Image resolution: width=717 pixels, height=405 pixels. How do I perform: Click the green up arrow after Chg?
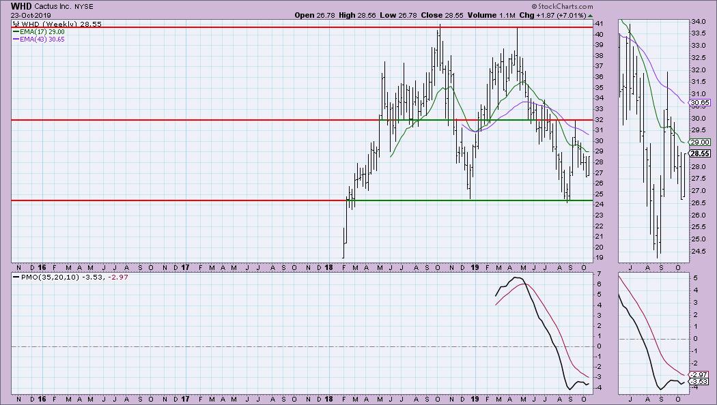[x=591, y=16]
